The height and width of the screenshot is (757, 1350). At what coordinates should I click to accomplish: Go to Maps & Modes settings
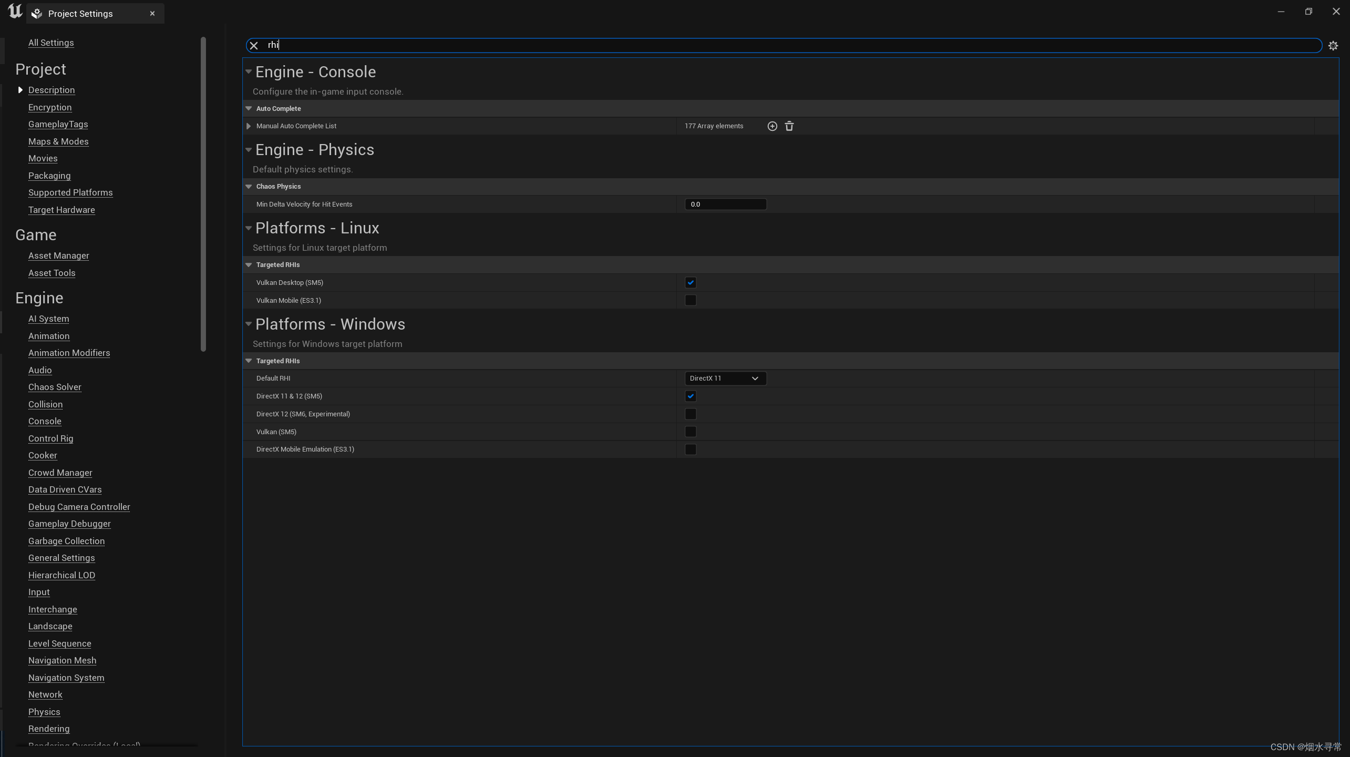(x=58, y=141)
